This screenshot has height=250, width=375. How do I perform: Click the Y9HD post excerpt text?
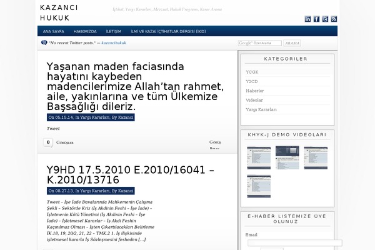pos(101,221)
